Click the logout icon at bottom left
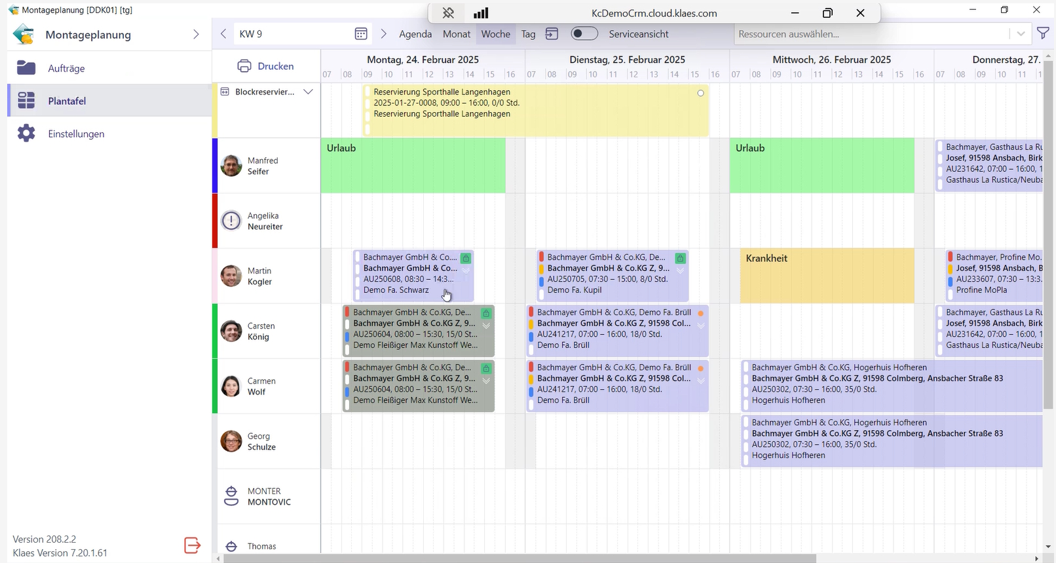Viewport: 1056px width, 563px height. [x=192, y=545]
